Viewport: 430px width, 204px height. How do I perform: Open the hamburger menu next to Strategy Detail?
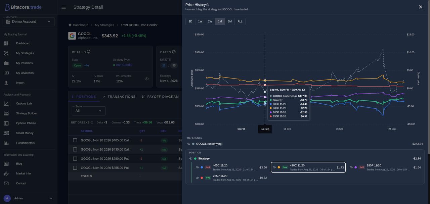click(x=63, y=7)
